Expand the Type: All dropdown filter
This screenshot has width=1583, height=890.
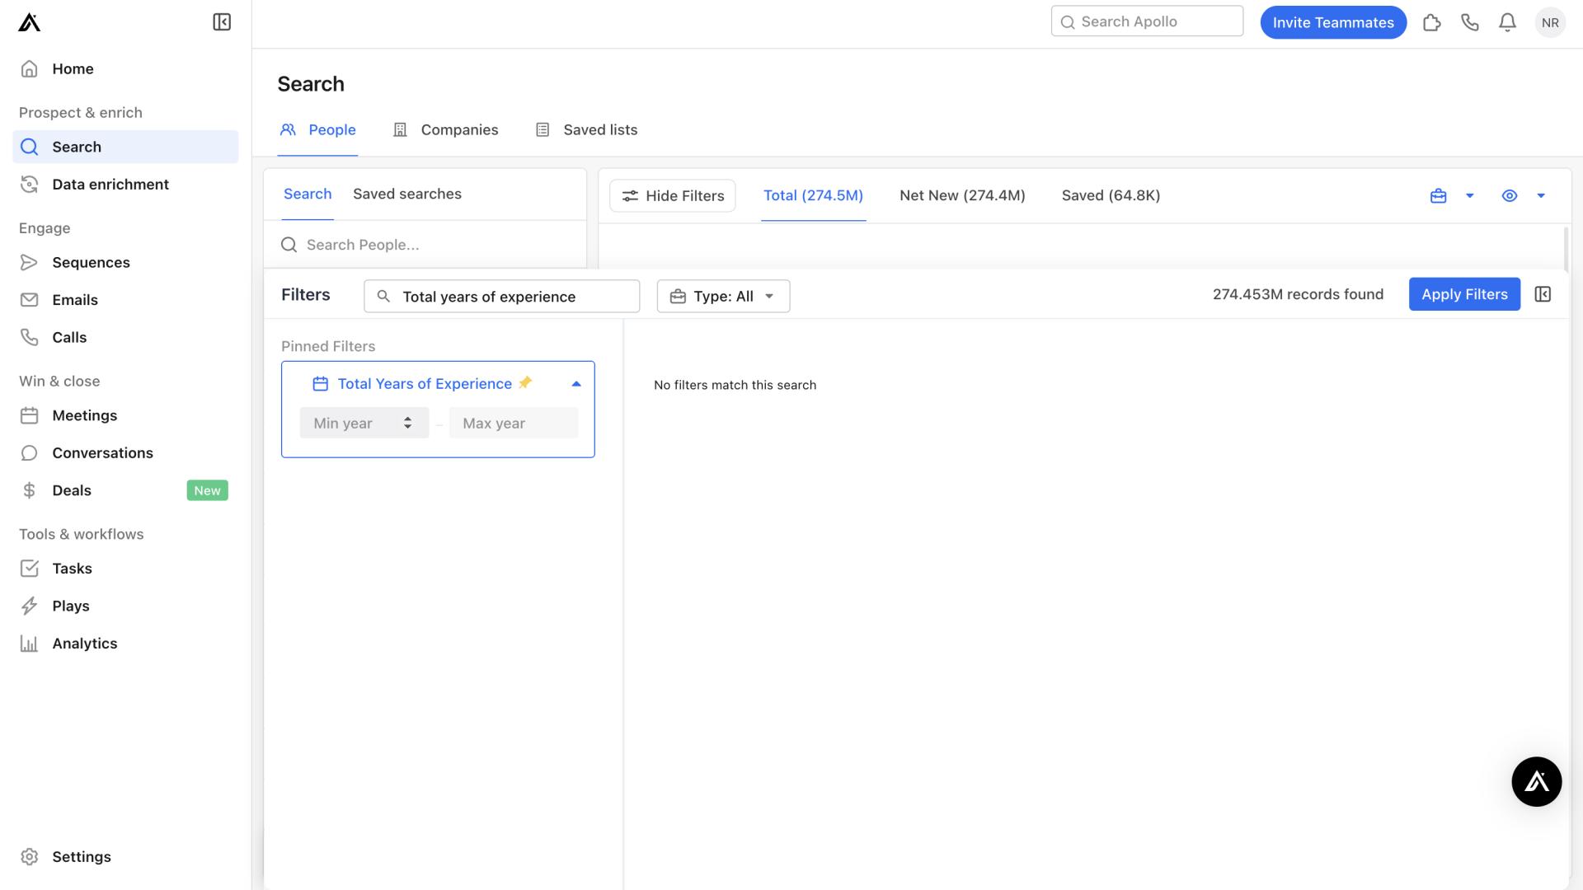pos(723,294)
